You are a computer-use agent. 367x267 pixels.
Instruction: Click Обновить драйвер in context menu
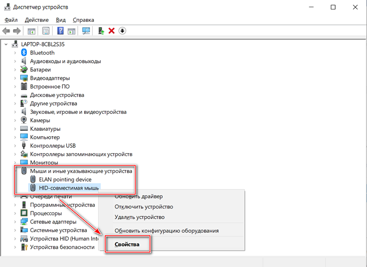[139, 196]
